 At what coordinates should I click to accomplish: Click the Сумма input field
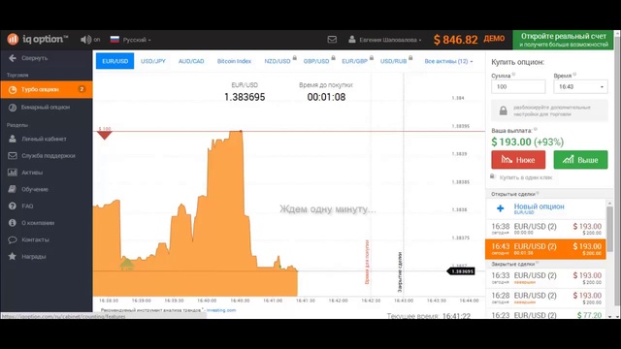click(518, 86)
